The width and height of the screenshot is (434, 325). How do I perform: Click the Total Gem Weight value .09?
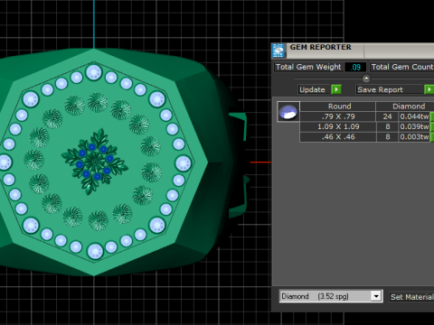click(355, 67)
